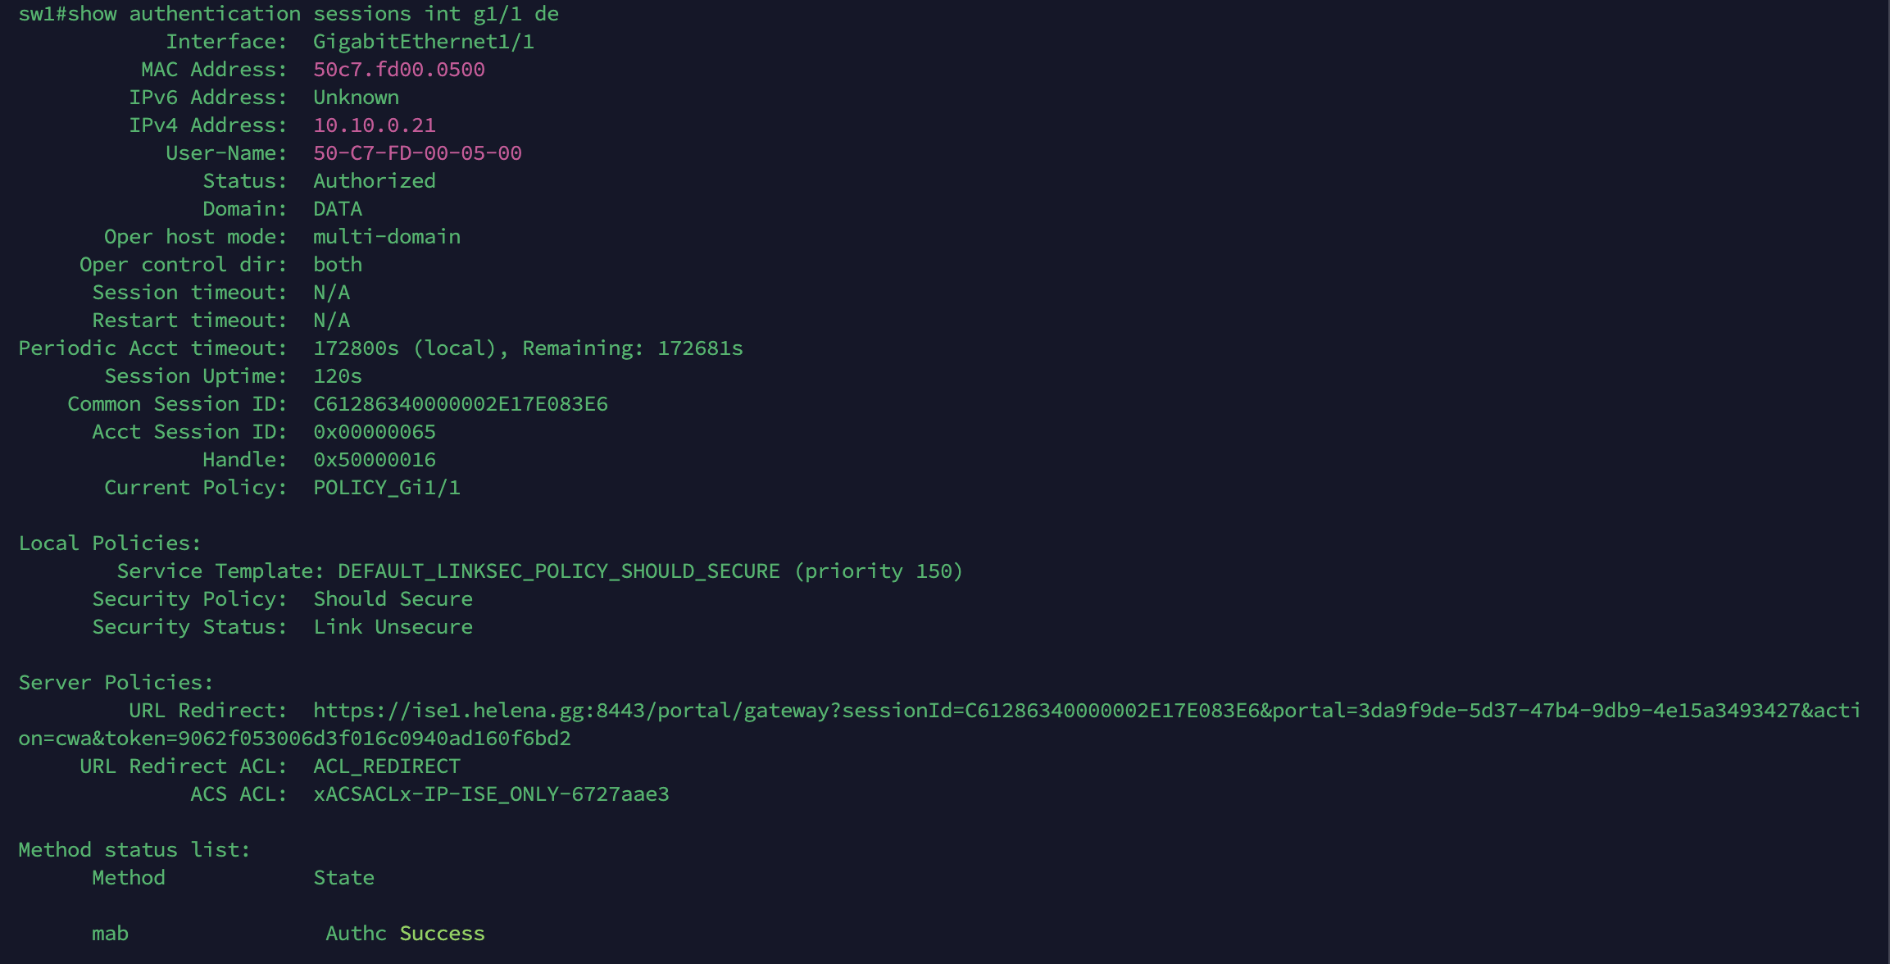
Task: Click the user-name 50-C7-FD-00-05-00
Action: pos(417,153)
